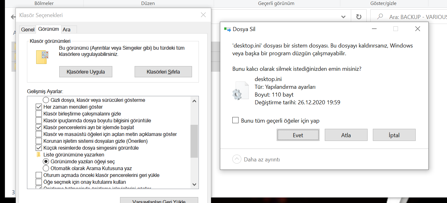Screen dimensions: 447x203
Task: Choose 'Otomatik olarak Arama Kutusuna yaz'
Action: (x=46, y=168)
